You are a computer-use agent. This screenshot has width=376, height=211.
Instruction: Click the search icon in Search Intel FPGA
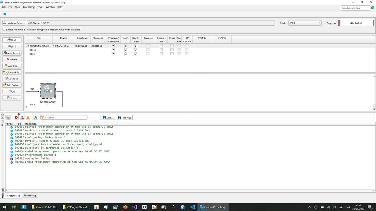click(x=373, y=8)
